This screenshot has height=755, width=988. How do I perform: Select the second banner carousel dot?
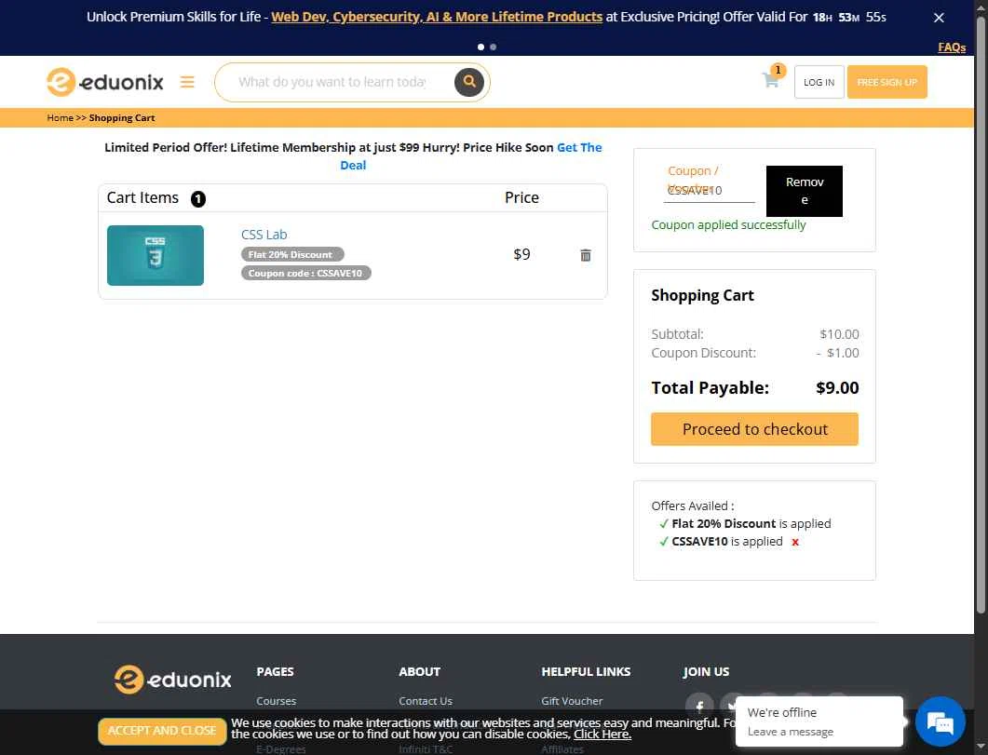493,47
